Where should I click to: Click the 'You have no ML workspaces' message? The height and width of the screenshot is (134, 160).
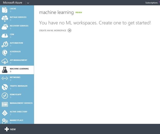tap(95, 23)
